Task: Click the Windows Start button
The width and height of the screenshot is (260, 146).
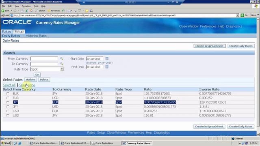Action: (6, 143)
